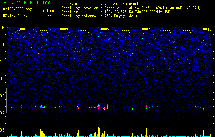Click the Observer label
The height and width of the screenshot is (137, 215).
point(69,4)
